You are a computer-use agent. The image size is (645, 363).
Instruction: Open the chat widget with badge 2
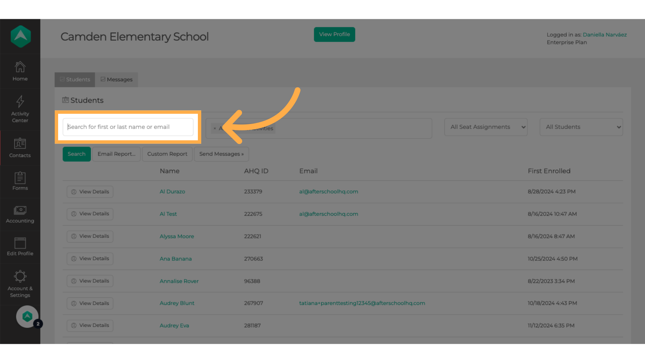pos(28,316)
